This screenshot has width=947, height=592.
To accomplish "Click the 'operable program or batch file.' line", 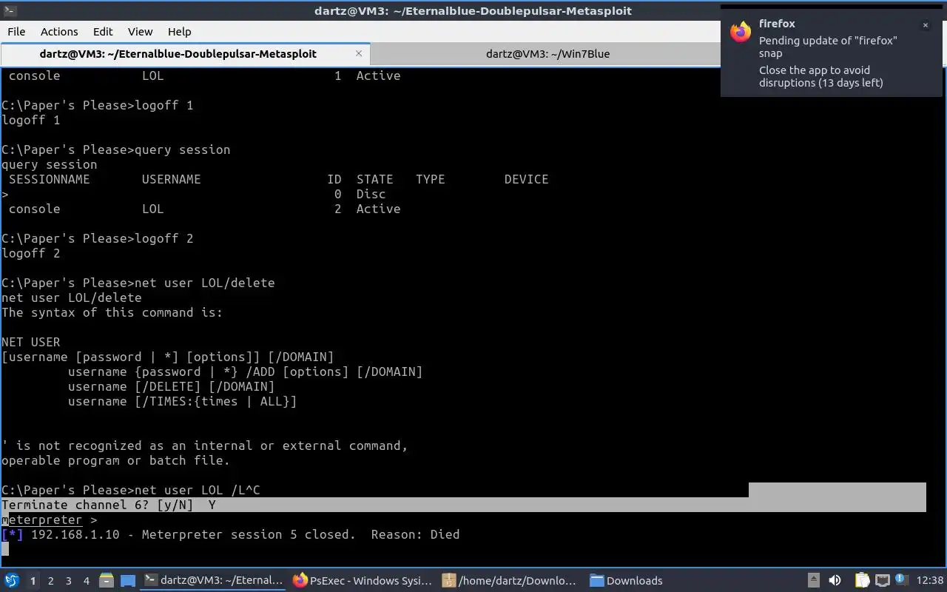I will (x=115, y=461).
